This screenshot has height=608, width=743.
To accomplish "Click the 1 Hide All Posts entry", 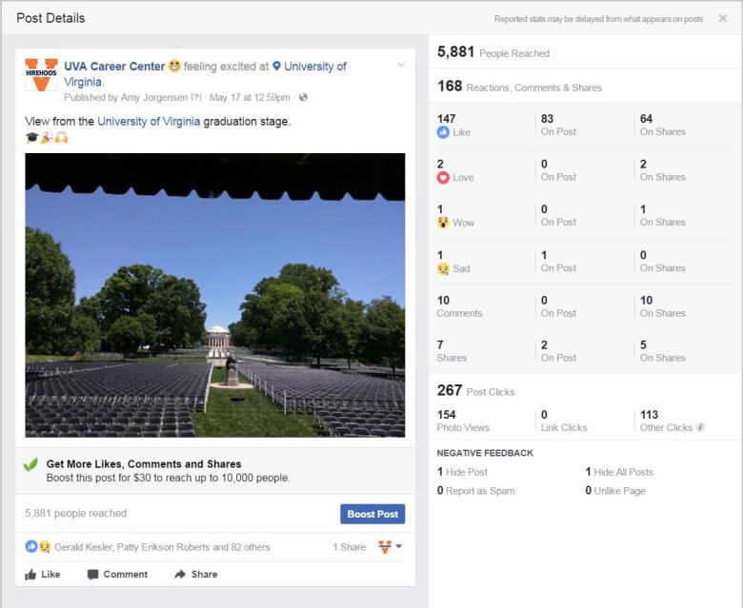I will (619, 472).
